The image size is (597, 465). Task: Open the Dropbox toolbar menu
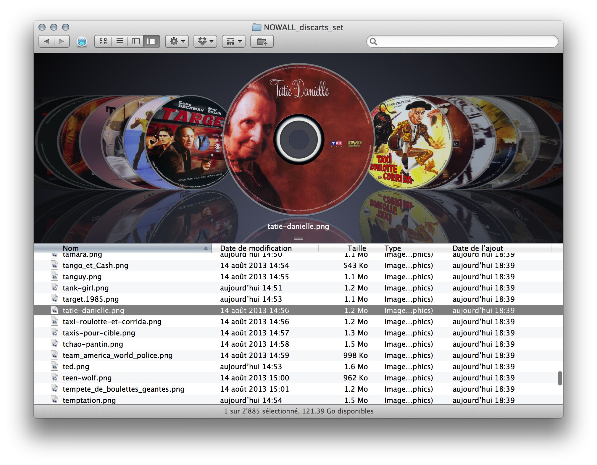coord(205,41)
